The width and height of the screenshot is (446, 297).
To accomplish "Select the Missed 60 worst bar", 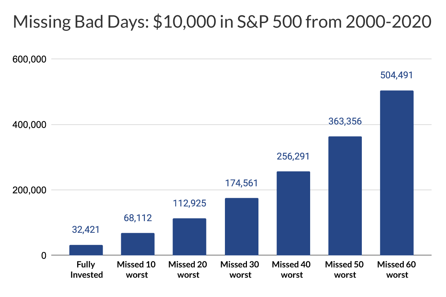I will tap(397, 173).
